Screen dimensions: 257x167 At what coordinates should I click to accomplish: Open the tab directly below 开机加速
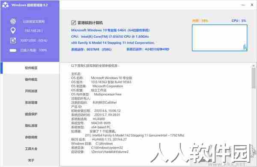click(x=31, y=102)
